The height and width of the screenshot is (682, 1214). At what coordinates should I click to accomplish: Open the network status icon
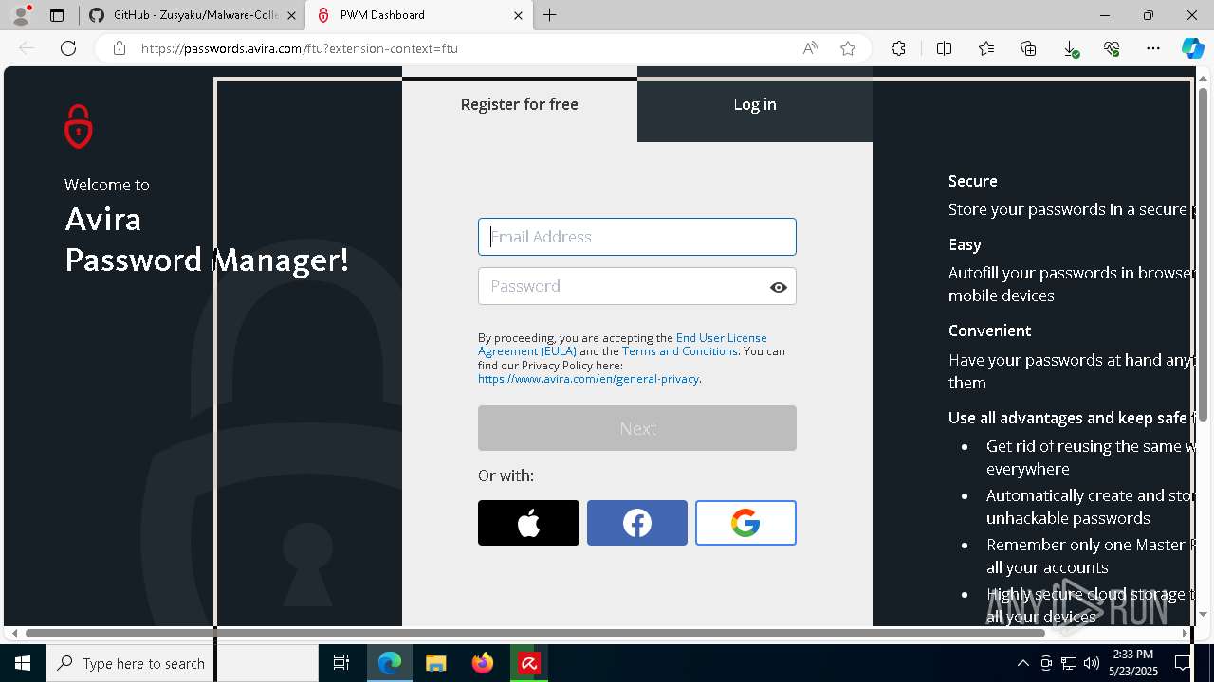click(x=1069, y=663)
